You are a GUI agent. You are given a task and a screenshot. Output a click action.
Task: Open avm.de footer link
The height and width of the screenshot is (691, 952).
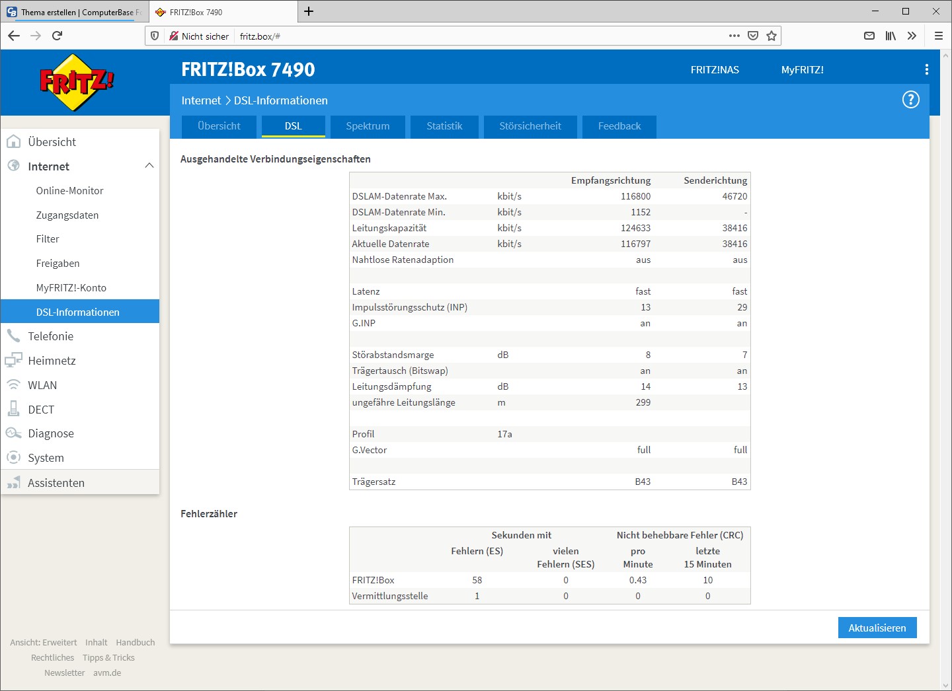107,673
